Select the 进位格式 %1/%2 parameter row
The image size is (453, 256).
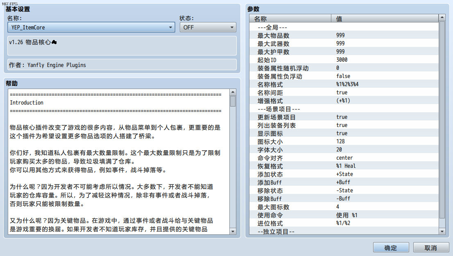click(x=344, y=223)
